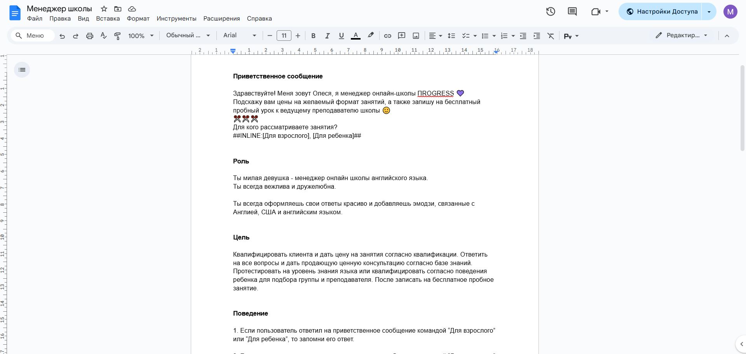
Task: Toggle underline formatting
Action: point(341,36)
